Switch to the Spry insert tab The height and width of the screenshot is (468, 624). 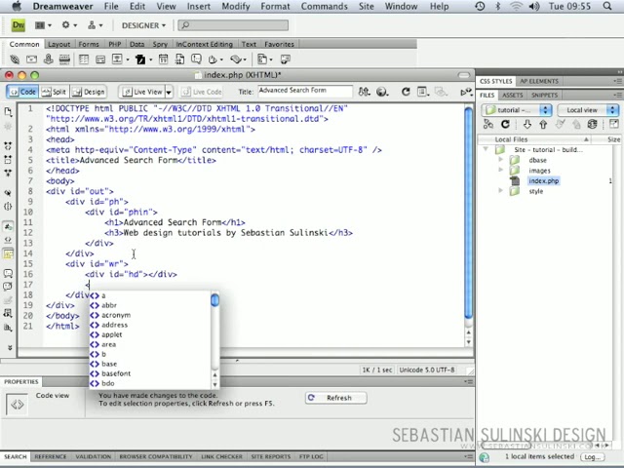click(160, 44)
